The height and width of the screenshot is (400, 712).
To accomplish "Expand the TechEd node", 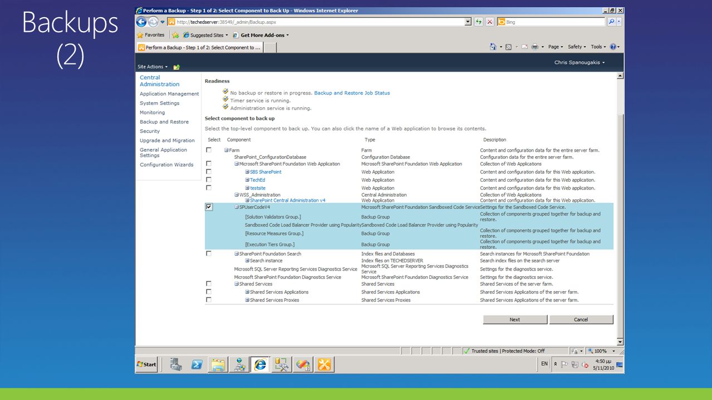I will pyautogui.click(x=247, y=180).
